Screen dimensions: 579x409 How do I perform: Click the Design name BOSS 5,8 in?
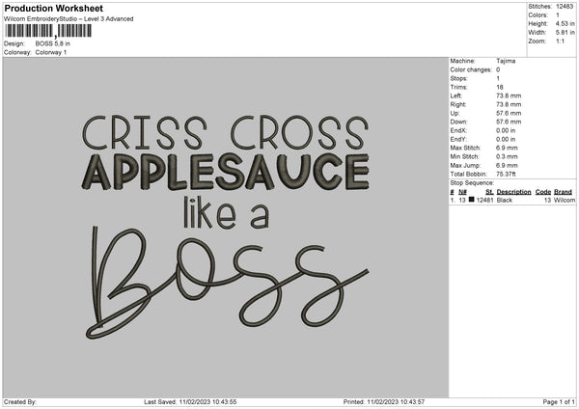[x=54, y=44]
